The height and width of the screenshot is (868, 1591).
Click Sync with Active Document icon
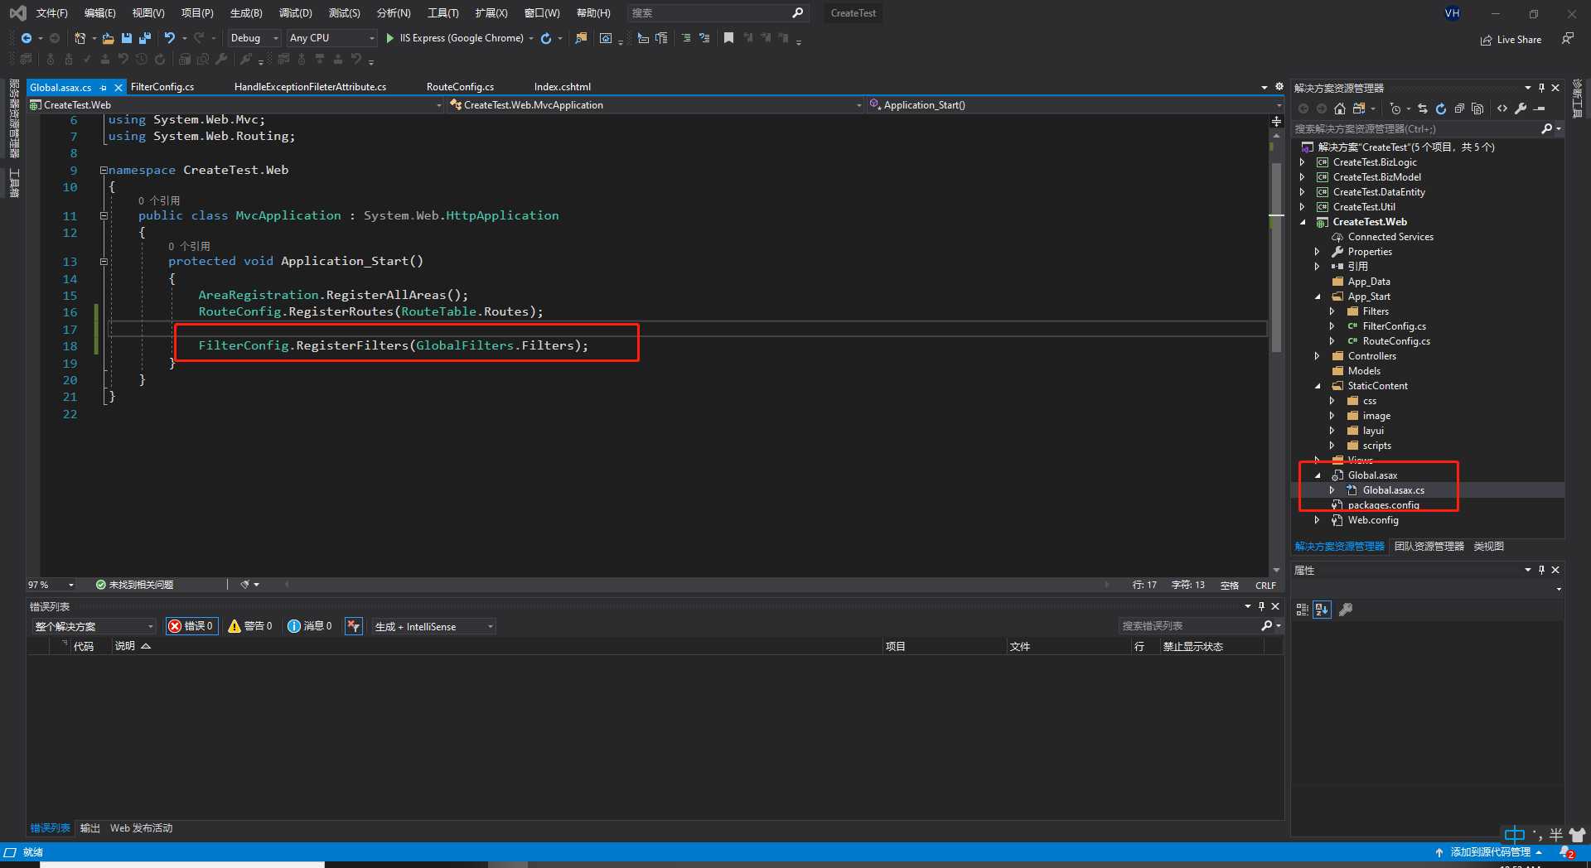pyautogui.click(x=1423, y=108)
